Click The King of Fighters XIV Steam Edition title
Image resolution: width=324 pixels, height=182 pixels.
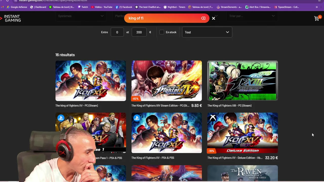click(x=160, y=106)
